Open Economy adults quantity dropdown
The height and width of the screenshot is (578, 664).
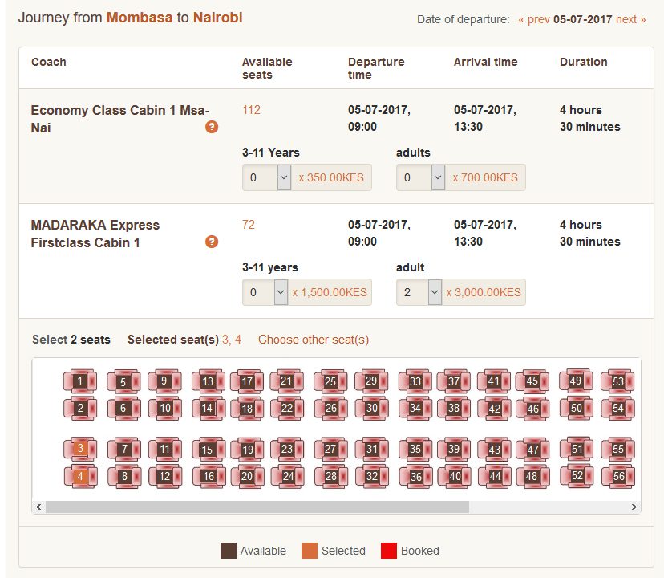click(x=420, y=177)
